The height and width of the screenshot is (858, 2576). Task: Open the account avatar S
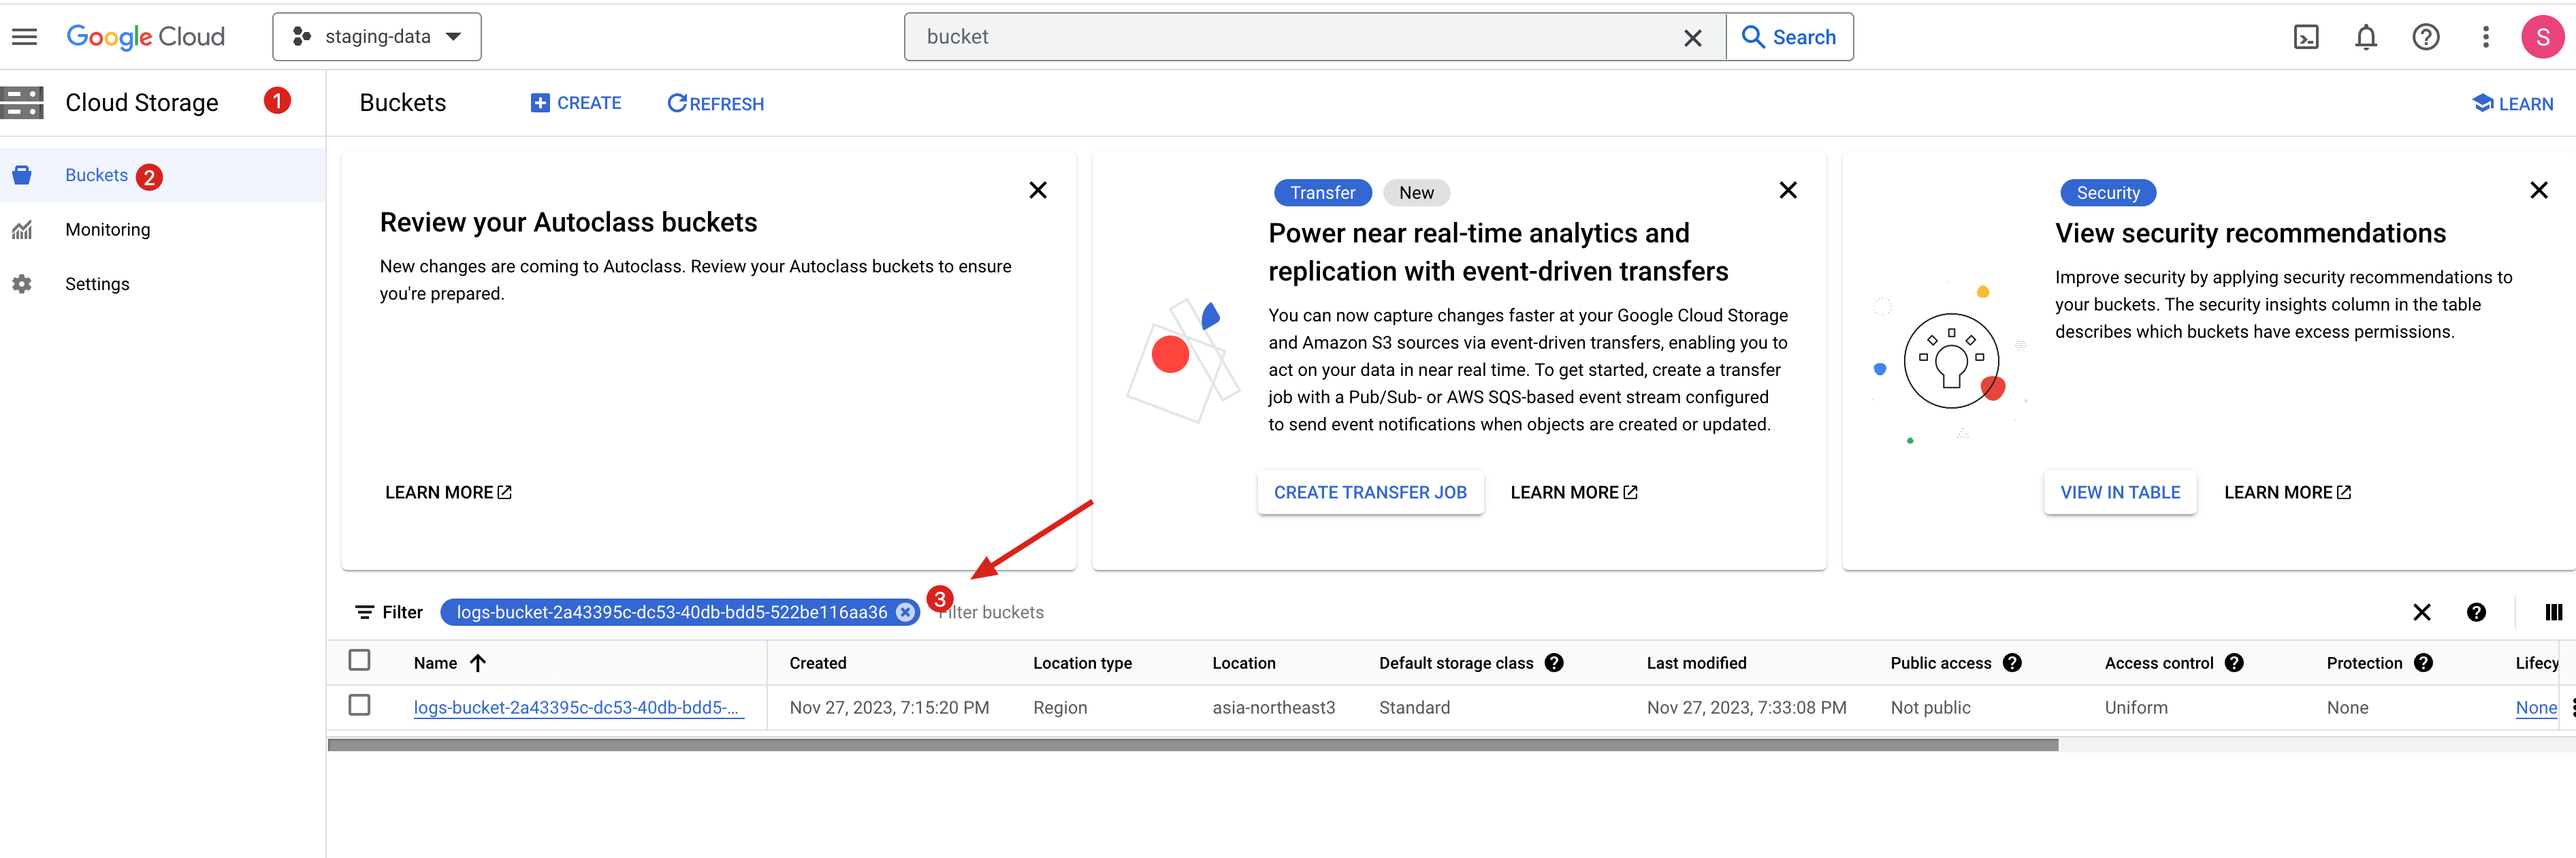[2542, 37]
